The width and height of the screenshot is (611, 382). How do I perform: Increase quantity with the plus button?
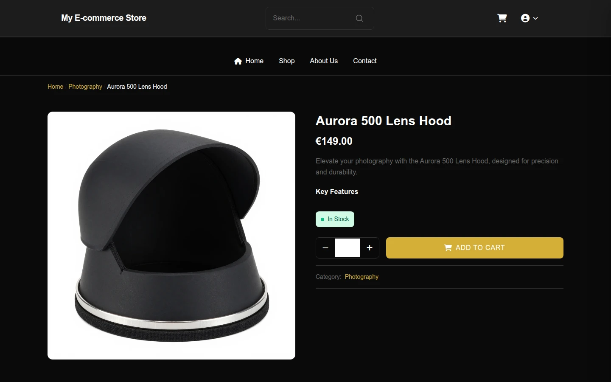pyautogui.click(x=370, y=248)
